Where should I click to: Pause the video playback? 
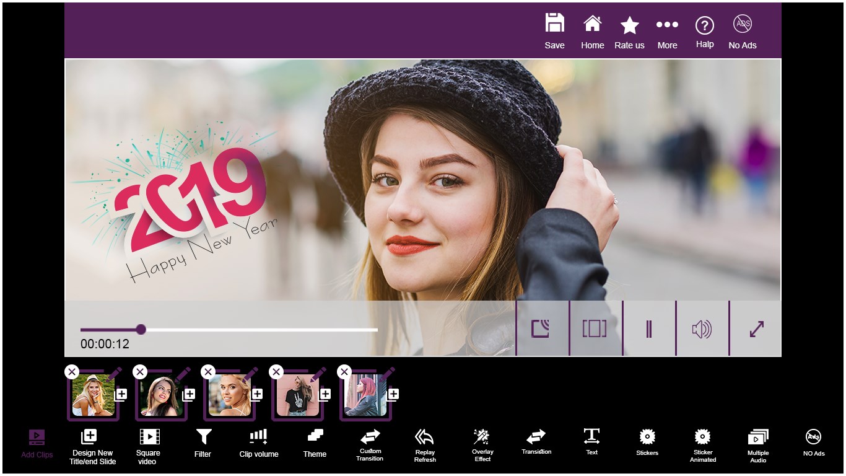[649, 329]
